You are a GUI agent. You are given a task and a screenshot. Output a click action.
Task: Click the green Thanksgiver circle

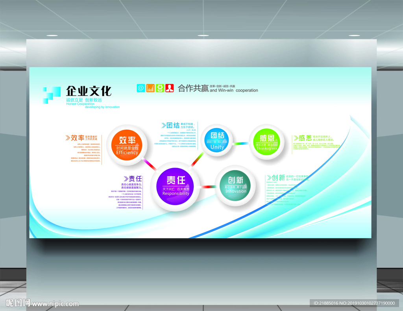click(267, 142)
